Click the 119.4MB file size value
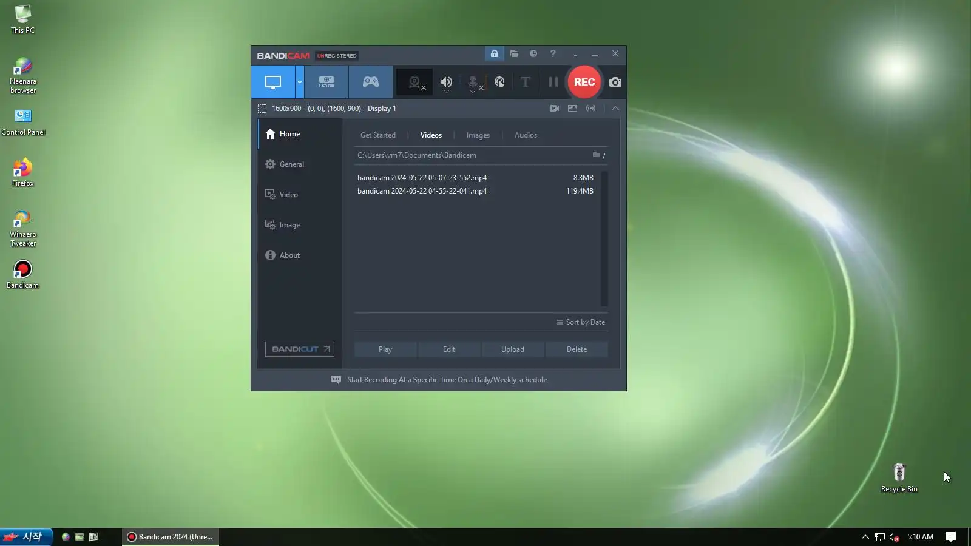This screenshot has height=546, width=971. tap(580, 191)
